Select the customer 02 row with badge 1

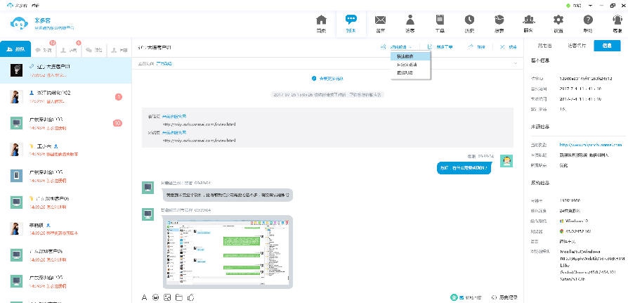pos(66,96)
